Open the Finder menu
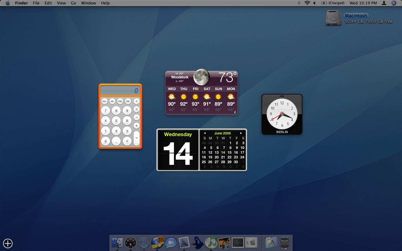 [x=21, y=3]
